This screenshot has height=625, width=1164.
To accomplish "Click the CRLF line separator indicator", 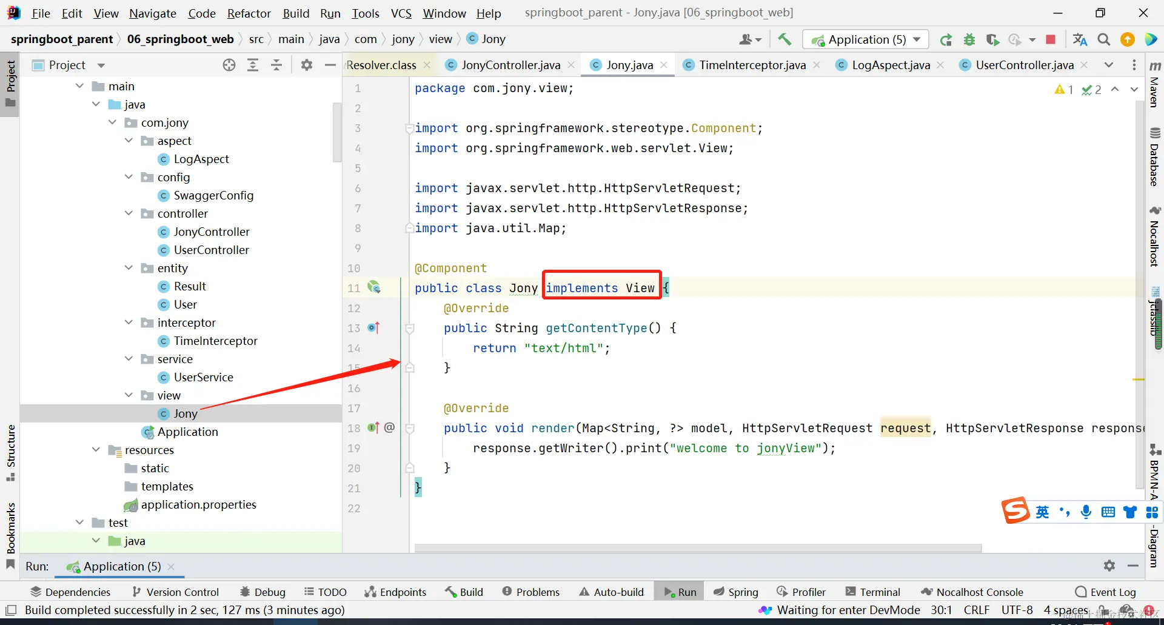I will coord(977,610).
